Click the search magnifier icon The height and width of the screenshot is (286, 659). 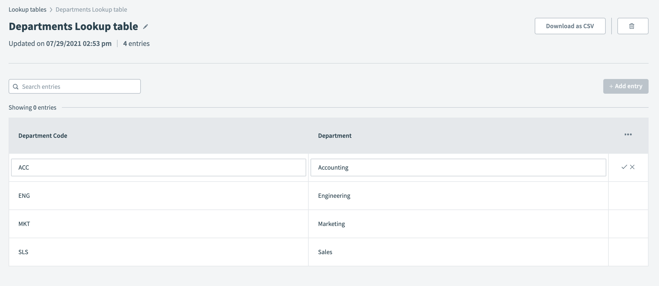pos(16,87)
